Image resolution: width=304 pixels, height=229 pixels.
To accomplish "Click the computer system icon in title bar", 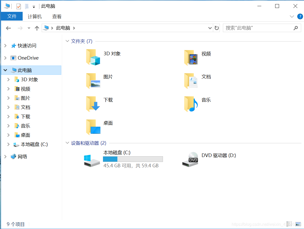I will click(7, 6).
